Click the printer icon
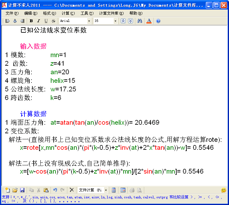Screen dimensions: 229x205 pos(132,190)
